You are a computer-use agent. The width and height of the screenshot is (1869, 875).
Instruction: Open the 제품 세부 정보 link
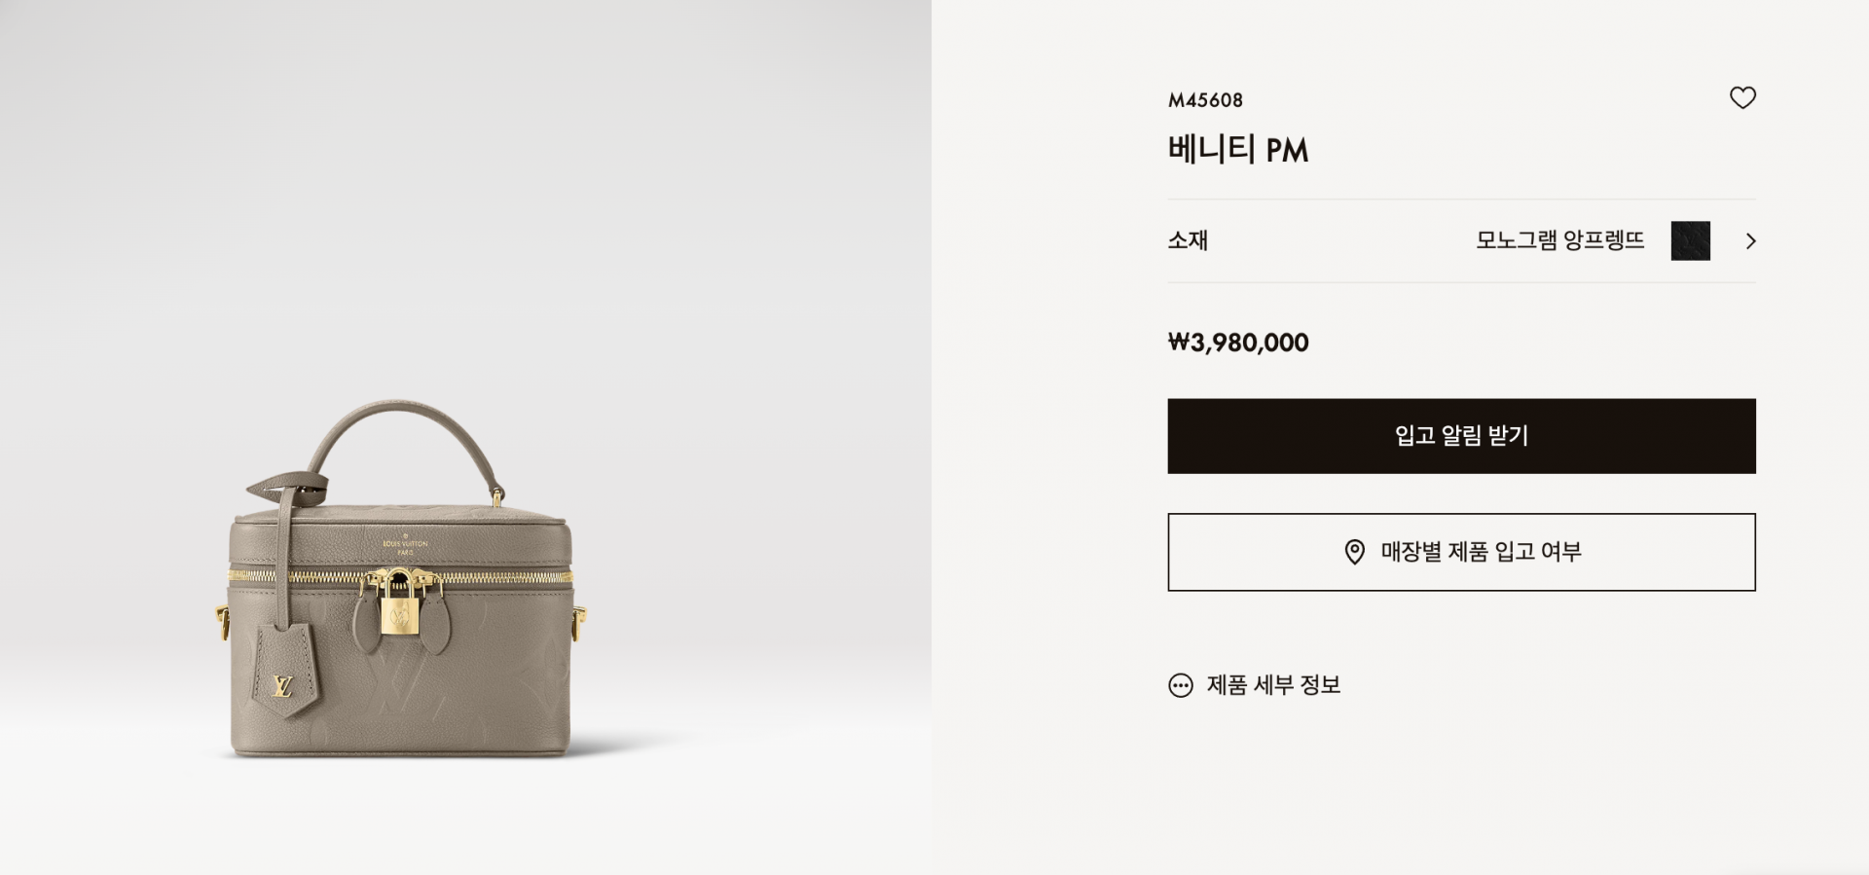click(x=1273, y=685)
